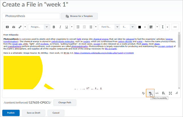Click the black text color swatch
Image resolution: width=183 pixels, height=117 pixels.
140,27
